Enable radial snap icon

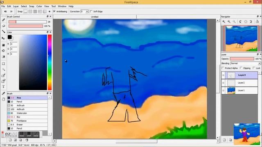[x=45, y=11]
